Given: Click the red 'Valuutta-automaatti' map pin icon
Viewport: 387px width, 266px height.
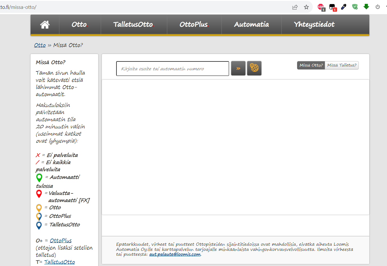Looking at the screenshot, I should 39,193.
